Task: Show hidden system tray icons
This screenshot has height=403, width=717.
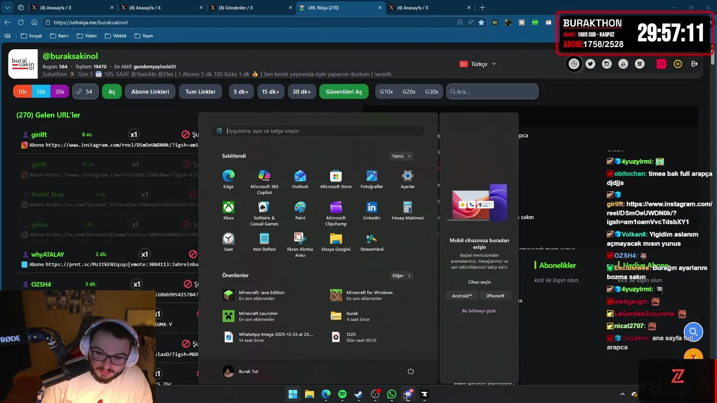Action: [622, 395]
